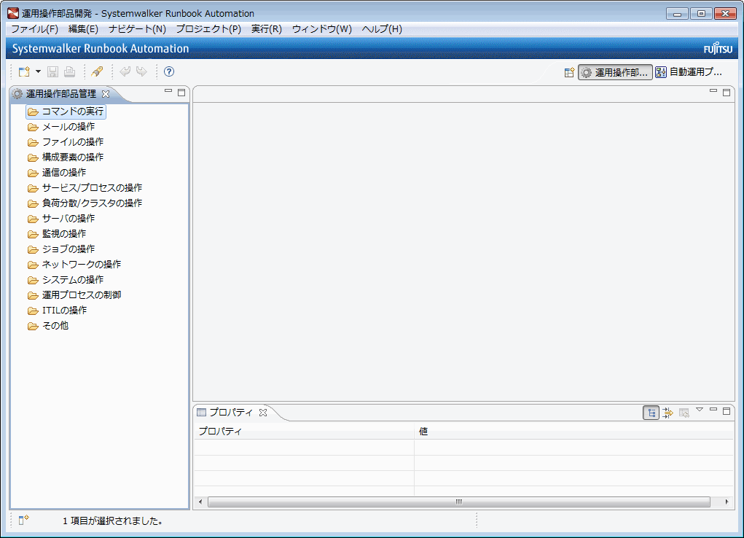Toggle Show Categories in the properties view
The height and width of the screenshot is (538, 744).
[651, 413]
